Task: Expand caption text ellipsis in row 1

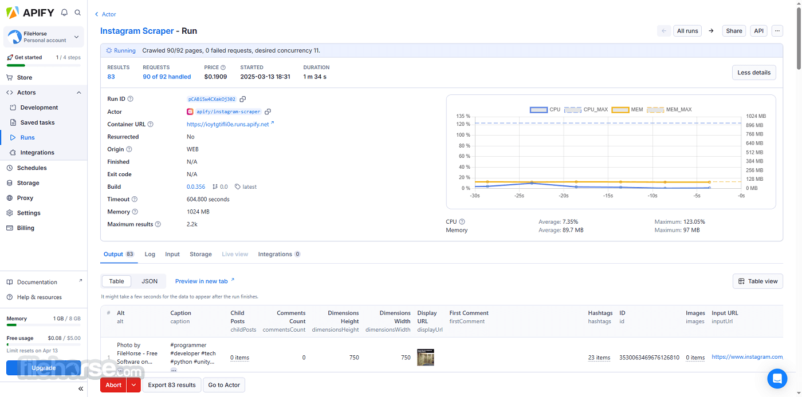Action: coord(174,370)
